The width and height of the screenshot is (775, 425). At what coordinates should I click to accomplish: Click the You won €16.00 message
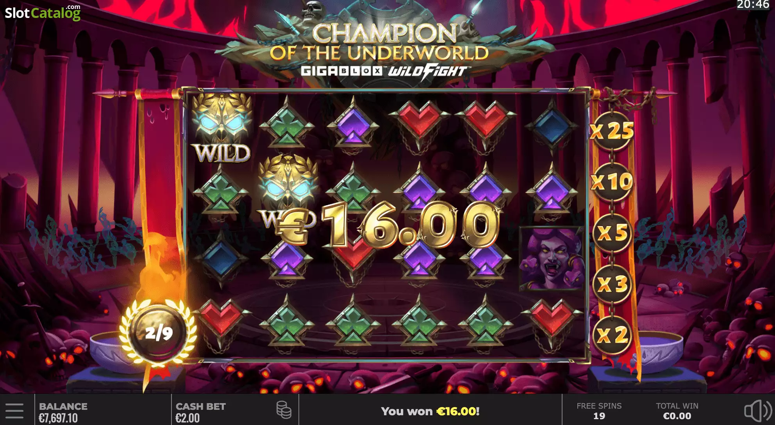[430, 411]
